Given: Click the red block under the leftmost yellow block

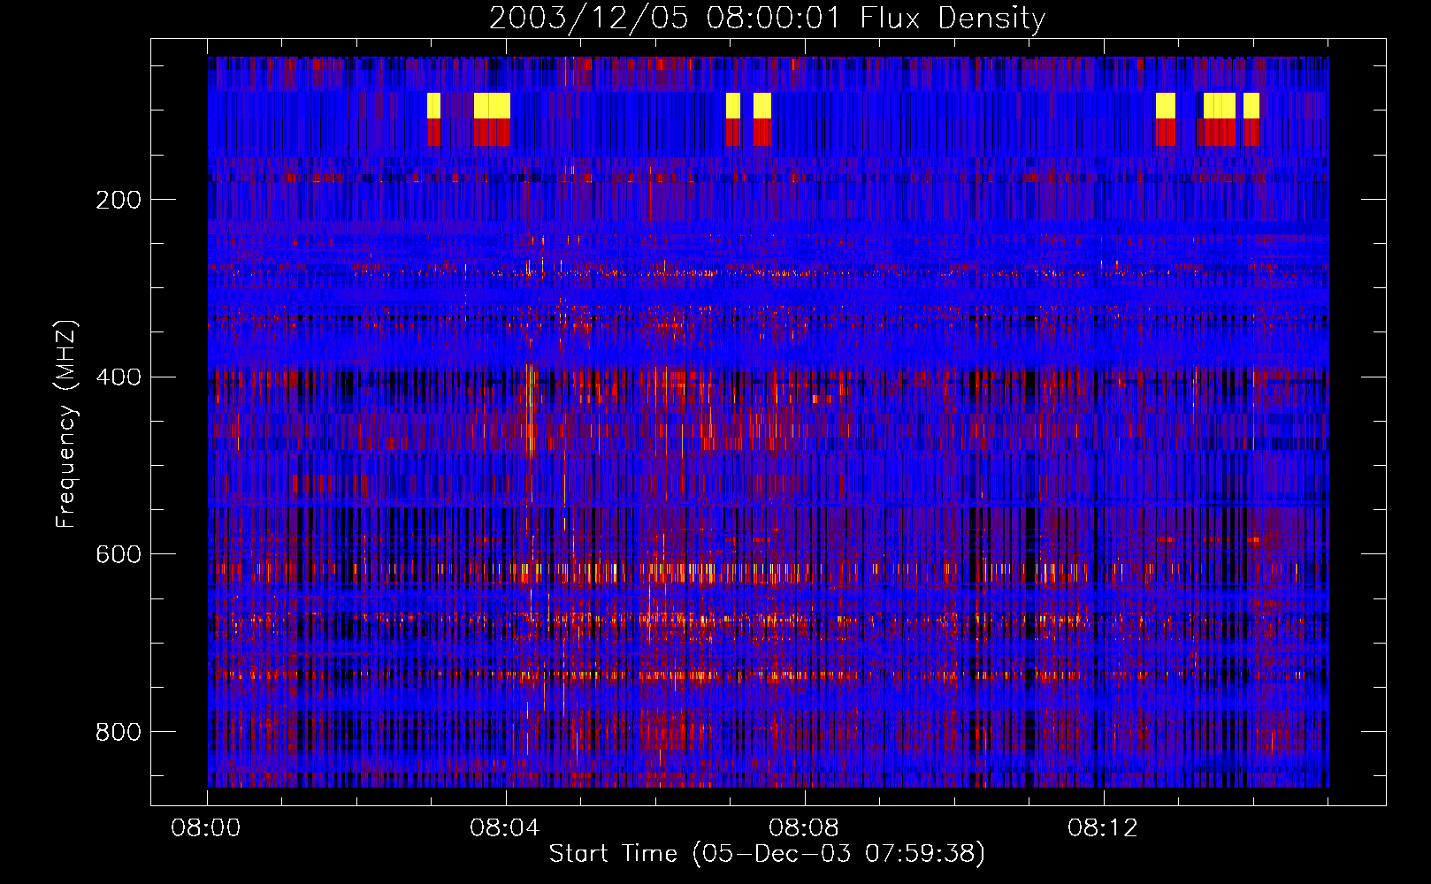Looking at the screenshot, I should [x=433, y=133].
